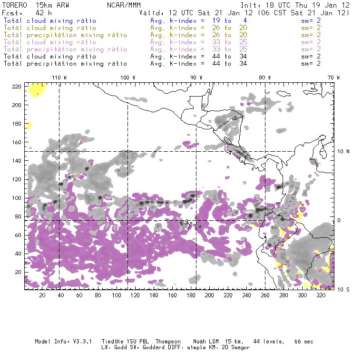352x352 pixels.
Task: Click the '10 N' latitude label
Action: click(x=343, y=152)
